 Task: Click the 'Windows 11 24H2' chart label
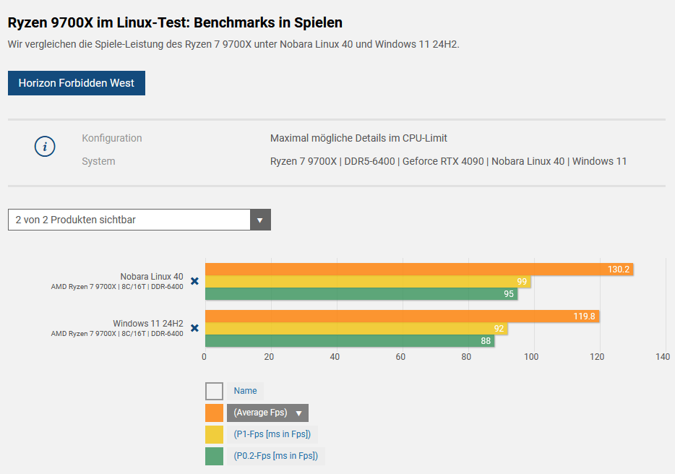click(148, 323)
